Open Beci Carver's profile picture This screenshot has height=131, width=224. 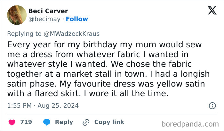[17, 15]
